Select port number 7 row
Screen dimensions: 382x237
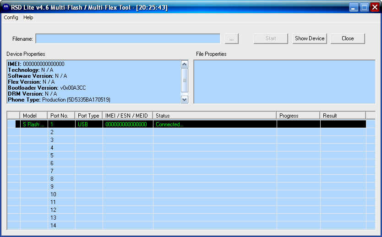(x=191, y=171)
